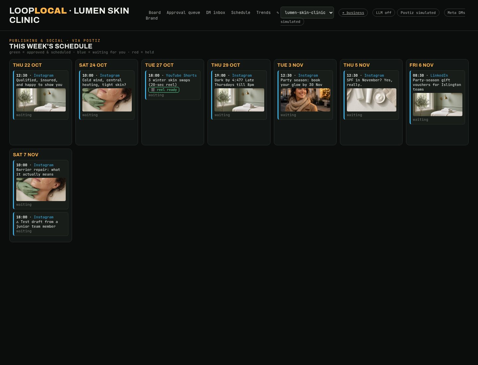Open the DM inbox

point(216,13)
